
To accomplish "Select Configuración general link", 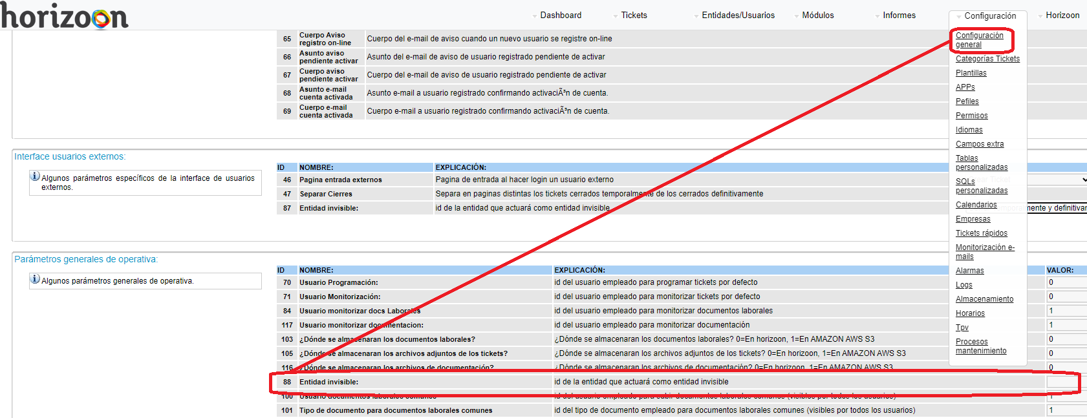I will coord(979,40).
